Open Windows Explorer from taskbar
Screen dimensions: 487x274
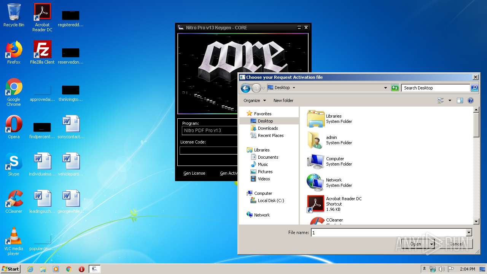[43, 269]
